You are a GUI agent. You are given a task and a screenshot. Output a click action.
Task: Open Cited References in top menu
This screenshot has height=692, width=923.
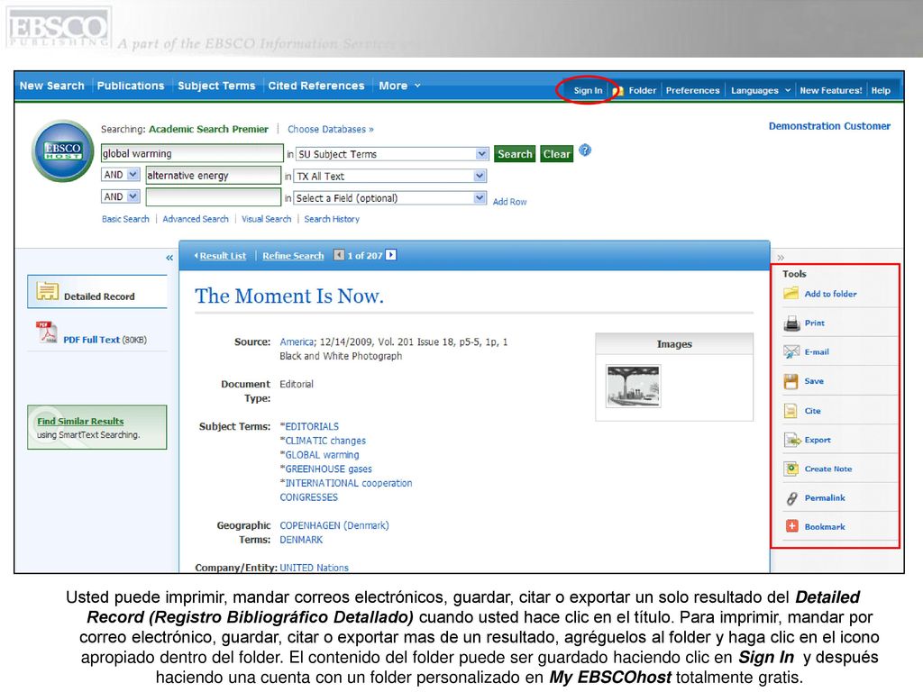316,86
